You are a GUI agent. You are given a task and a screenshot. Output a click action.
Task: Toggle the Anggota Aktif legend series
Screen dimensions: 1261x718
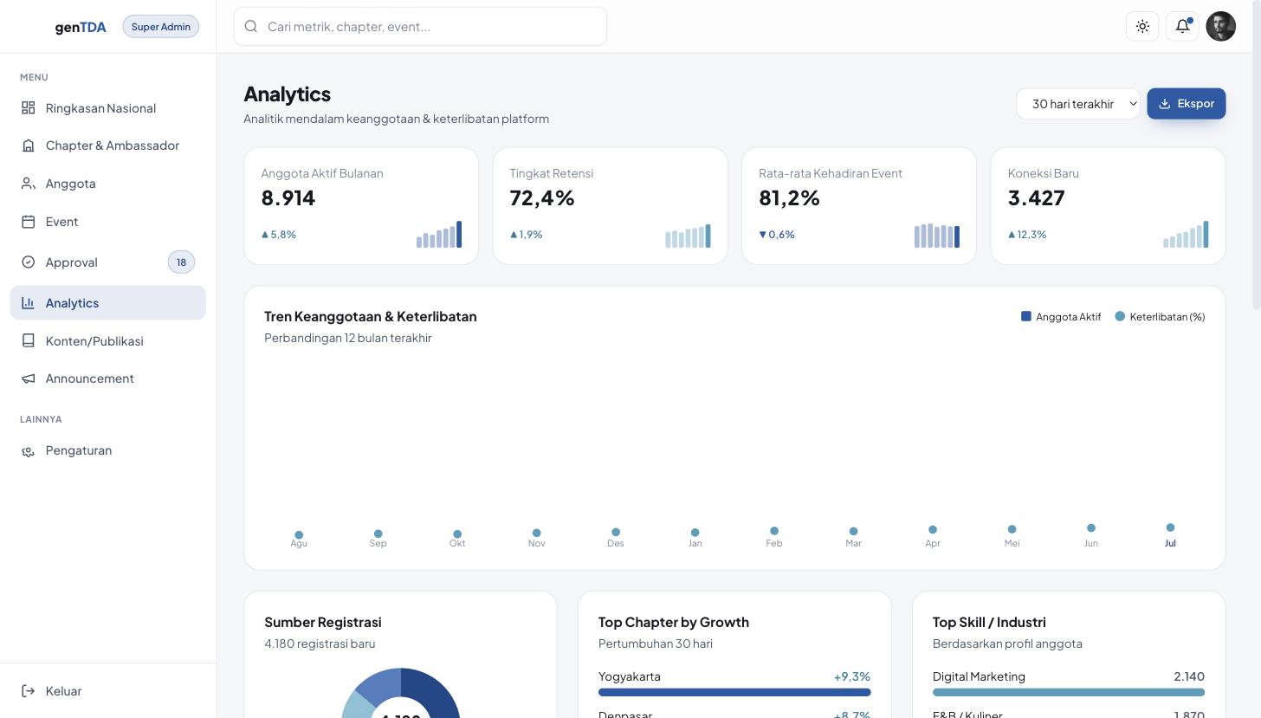tap(1061, 316)
